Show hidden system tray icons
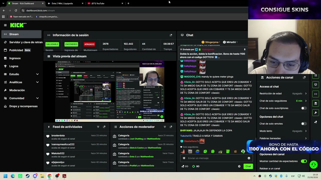Viewport: 321px width, 180px height. pos(254,176)
